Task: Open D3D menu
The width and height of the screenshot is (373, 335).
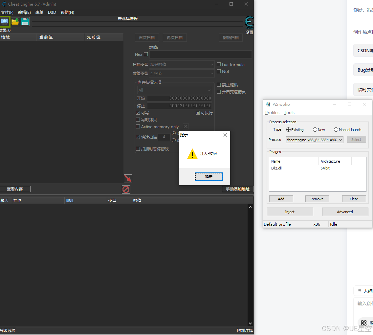Action: pyautogui.click(x=52, y=12)
